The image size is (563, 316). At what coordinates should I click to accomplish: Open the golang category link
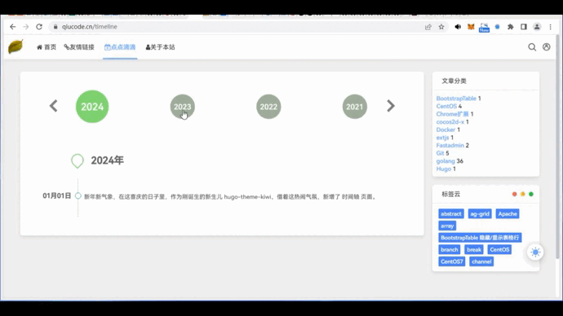(x=446, y=161)
